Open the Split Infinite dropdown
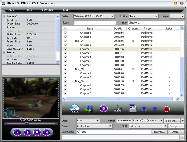The image size is (187, 142). point(165,126)
